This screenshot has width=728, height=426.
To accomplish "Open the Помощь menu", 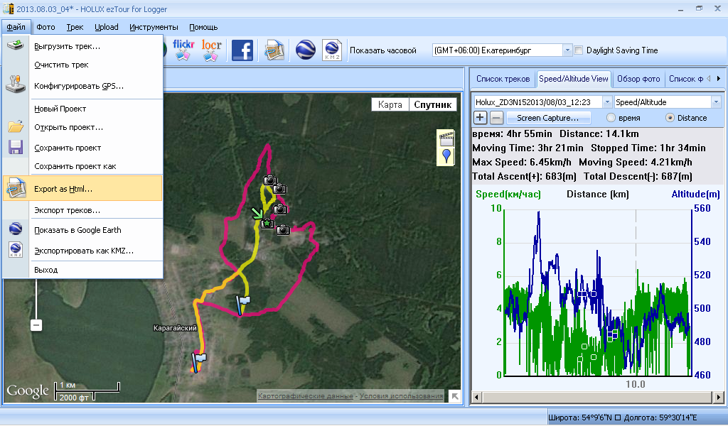I will coord(203,28).
